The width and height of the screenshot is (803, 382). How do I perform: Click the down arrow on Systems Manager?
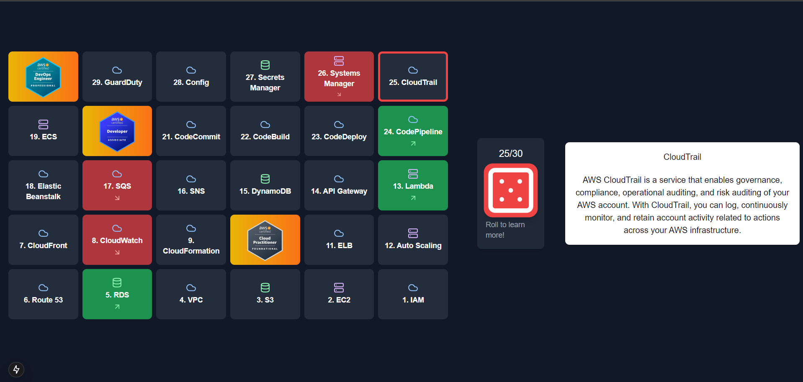pos(339,95)
